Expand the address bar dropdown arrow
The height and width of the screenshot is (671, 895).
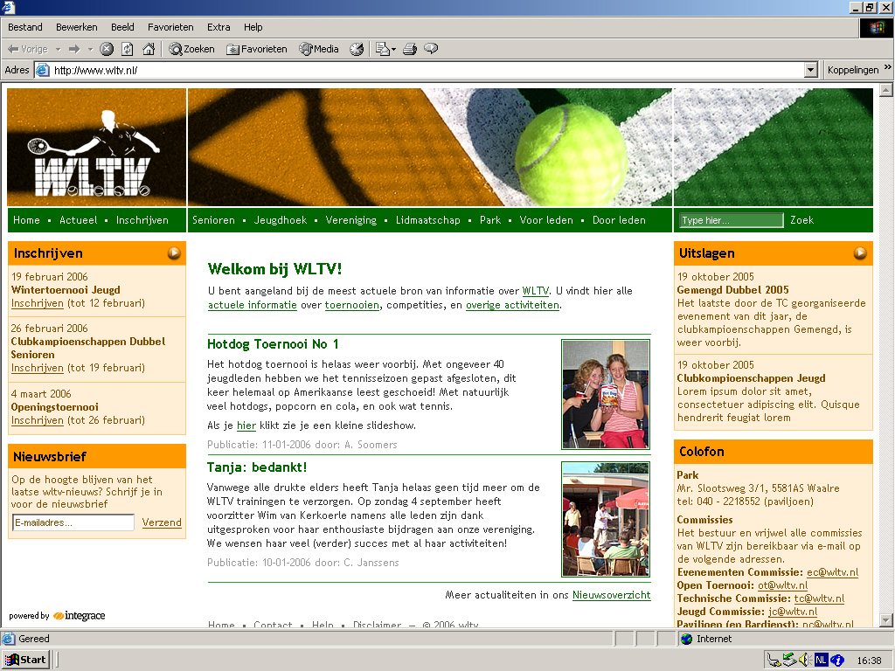810,70
